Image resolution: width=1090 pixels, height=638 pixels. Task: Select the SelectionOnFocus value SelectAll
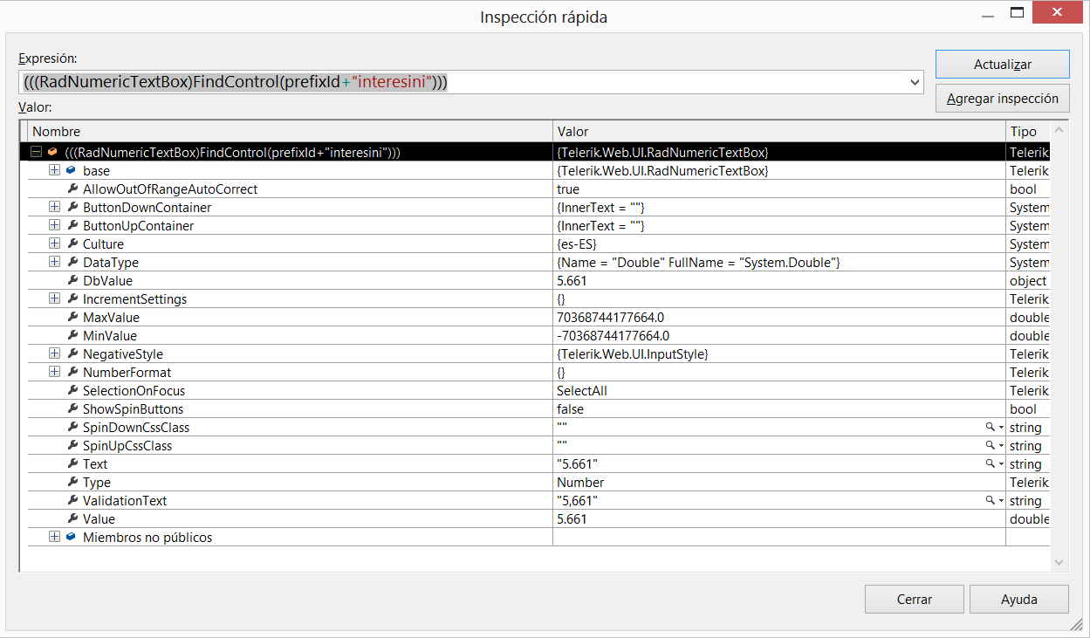pyautogui.click(x=582, y=390)
